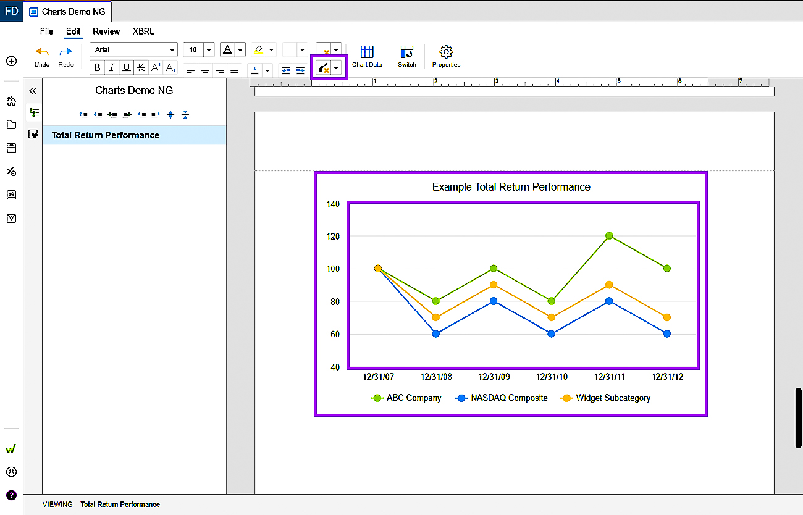The image size is (803, 515).
Task: Open the XBRL menu
Action: click(143, 31)
